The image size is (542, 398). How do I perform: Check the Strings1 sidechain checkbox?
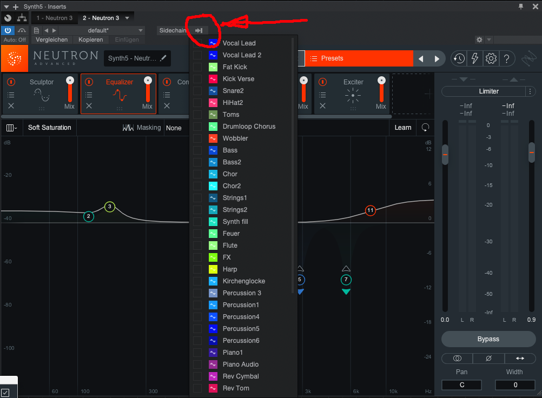[x=197, y=197]
